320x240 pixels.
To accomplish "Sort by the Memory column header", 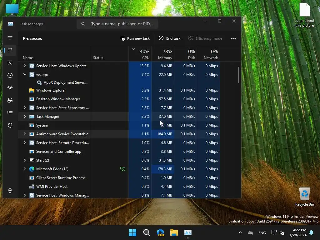I will pos(163,54).
